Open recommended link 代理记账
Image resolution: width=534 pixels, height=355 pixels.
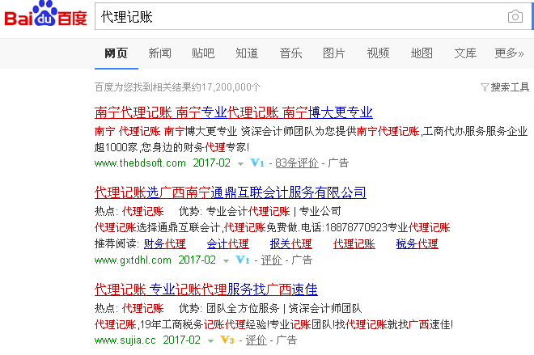[x=354, y=244]
